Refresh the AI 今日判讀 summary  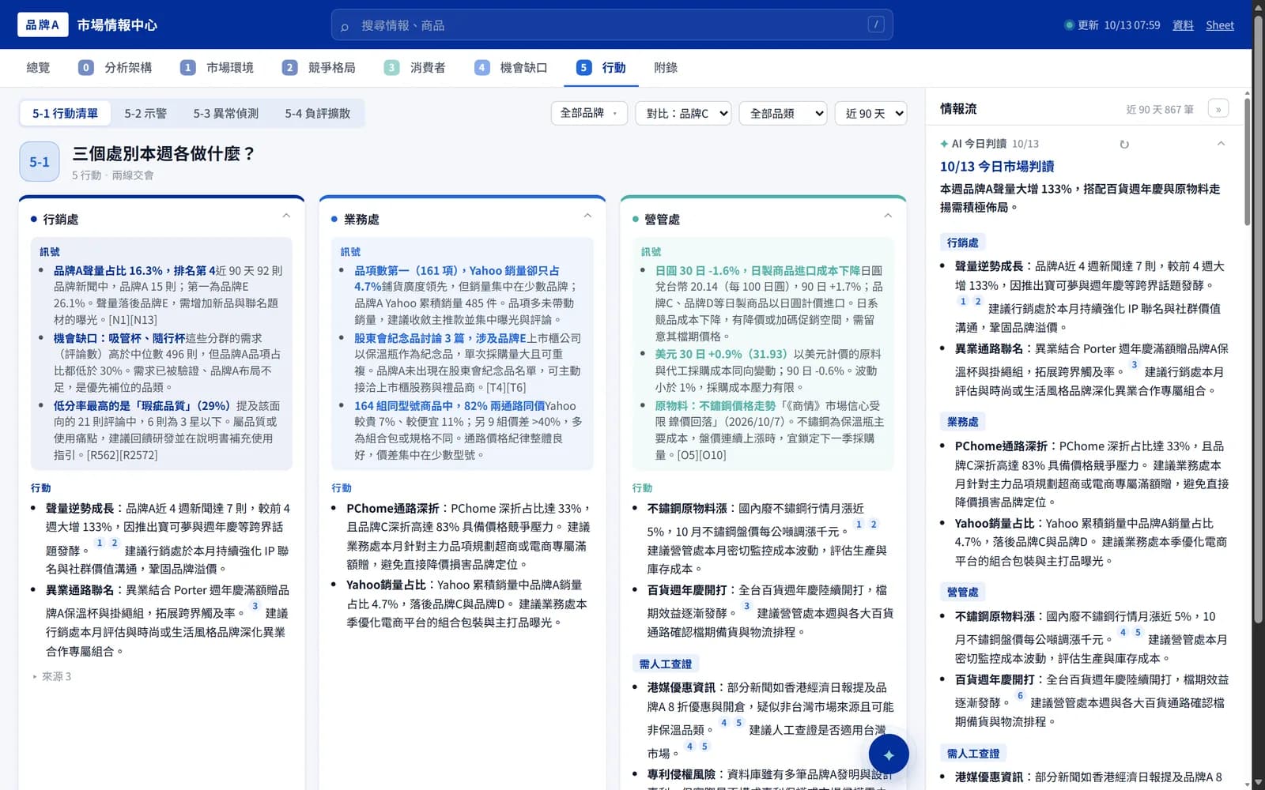(1124, 144)
